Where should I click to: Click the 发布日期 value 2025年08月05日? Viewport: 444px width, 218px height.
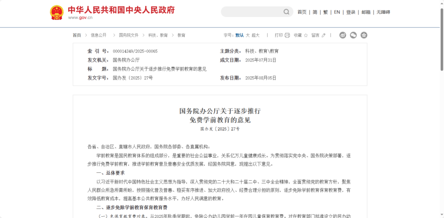coord(261,78)
